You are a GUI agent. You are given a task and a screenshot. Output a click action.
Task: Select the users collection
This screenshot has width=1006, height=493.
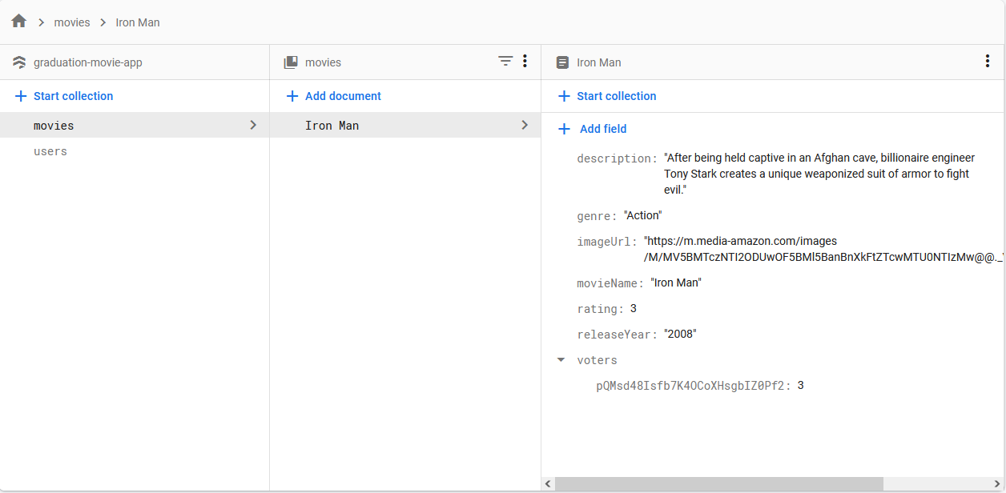tap(50, 151)
